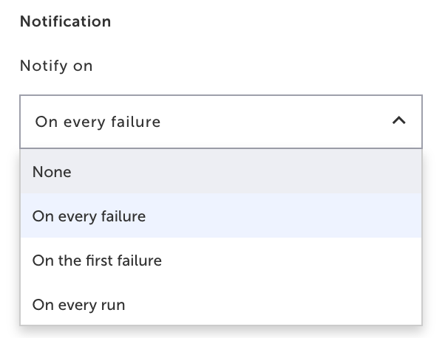The height and width of the screenshot is (338, 445).
Task: Collapse the Notify on dropdown list
Action: (398, 121)
